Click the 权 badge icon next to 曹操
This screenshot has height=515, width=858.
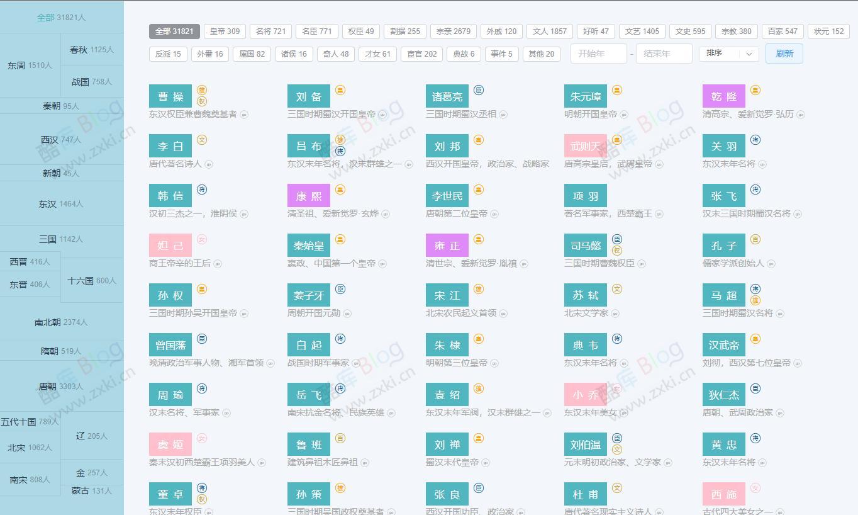pyautogui.click(x=201, y=101)
